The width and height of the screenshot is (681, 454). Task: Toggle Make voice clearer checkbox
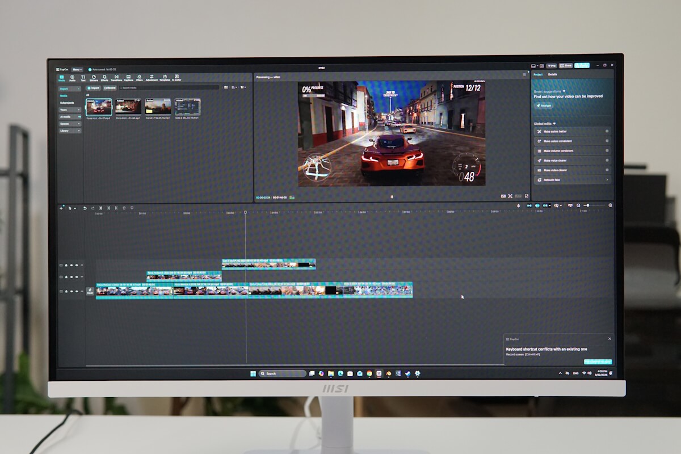click(x=607, y=160)
